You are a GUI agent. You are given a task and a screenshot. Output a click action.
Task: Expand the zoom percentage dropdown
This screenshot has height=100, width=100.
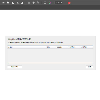(59, 3)
